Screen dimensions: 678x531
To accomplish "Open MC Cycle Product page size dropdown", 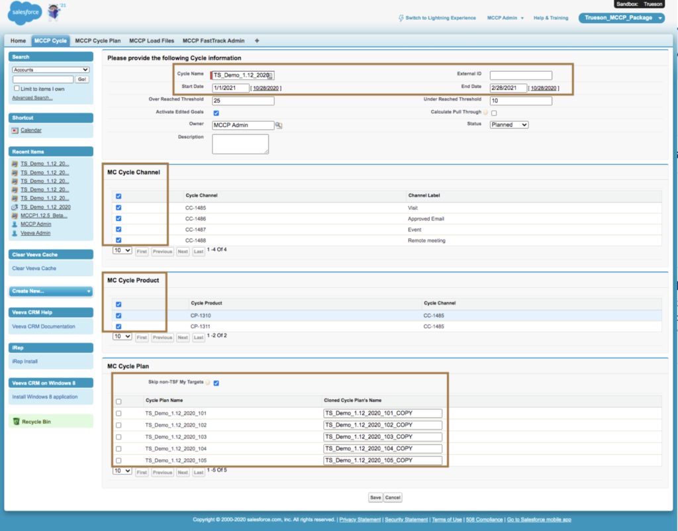I will coord(122,336).
